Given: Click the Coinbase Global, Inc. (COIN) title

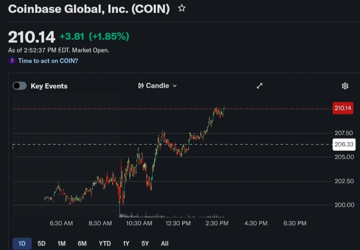Looking at the screenshot, I should click(x=89, y=9).
